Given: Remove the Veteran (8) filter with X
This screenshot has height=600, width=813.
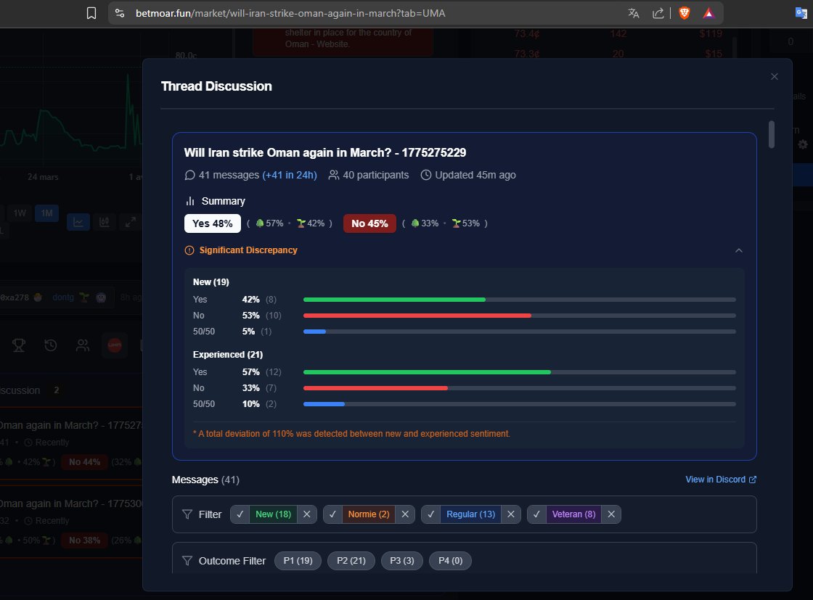Looking at the screenshot, I should [x=611, y=514].
